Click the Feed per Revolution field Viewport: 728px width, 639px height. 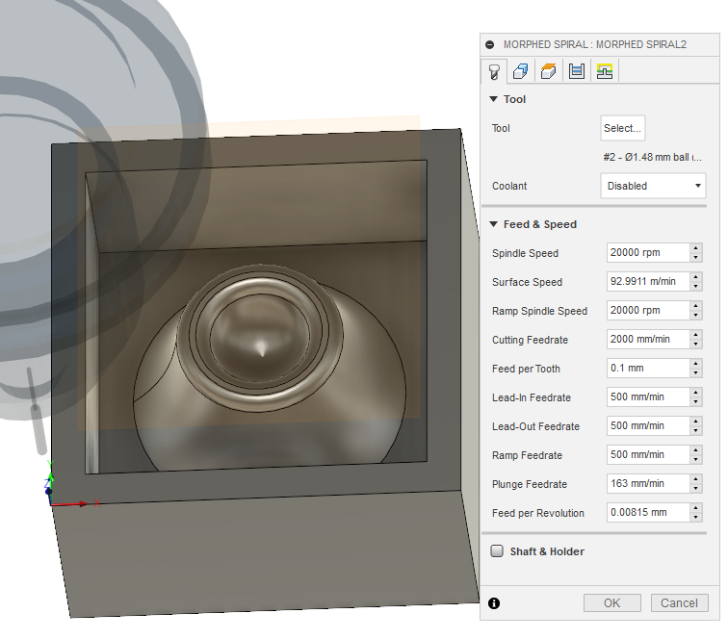click(648, 512)
